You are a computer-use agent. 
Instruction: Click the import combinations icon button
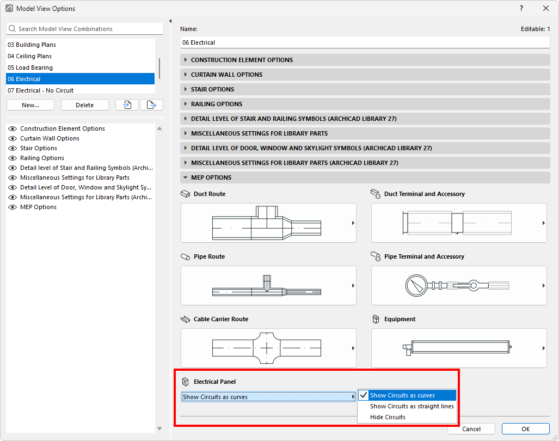point(127,105)
